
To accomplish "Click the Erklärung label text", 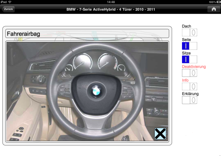I will pyautogui.click(x=190, y=94).
